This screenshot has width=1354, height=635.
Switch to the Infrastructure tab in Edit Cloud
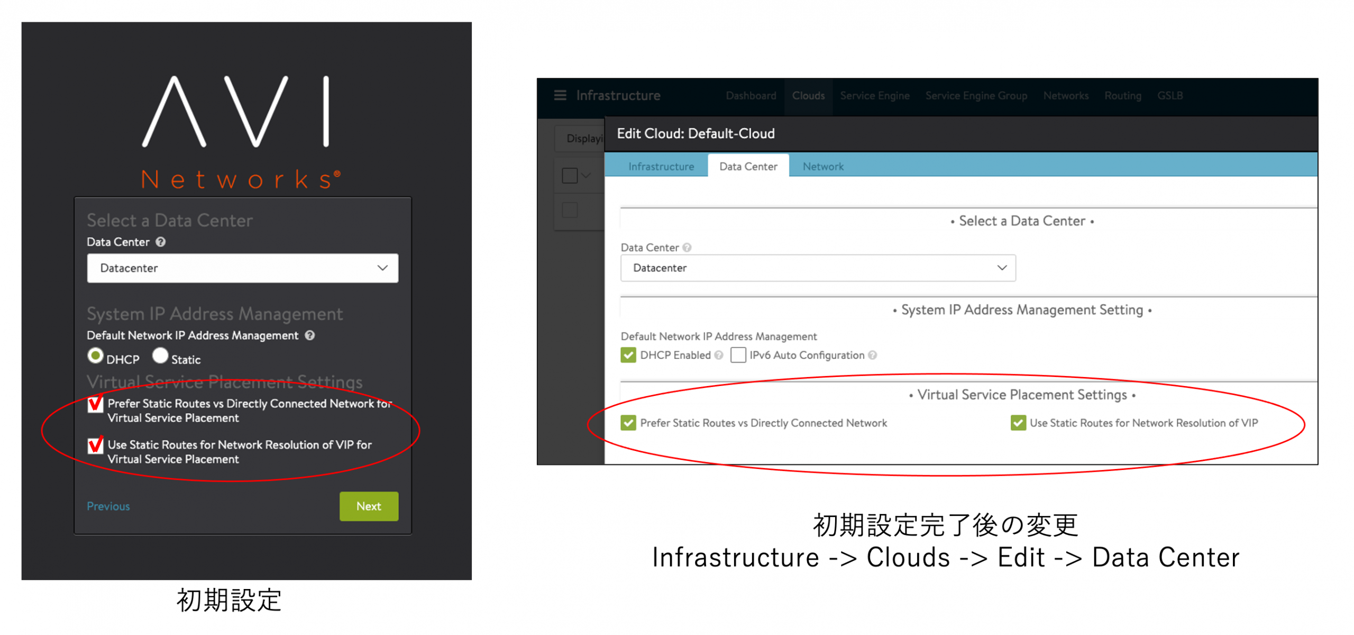click(x=661, y=167)
